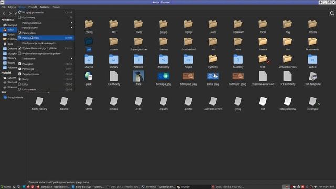Select Komputer in the sidebar

(9, 25)
